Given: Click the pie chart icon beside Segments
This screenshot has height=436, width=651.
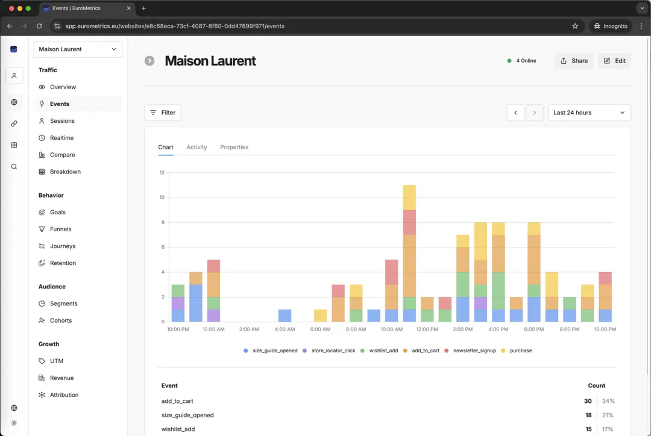Looking at the screenshot, I should 42,304.
